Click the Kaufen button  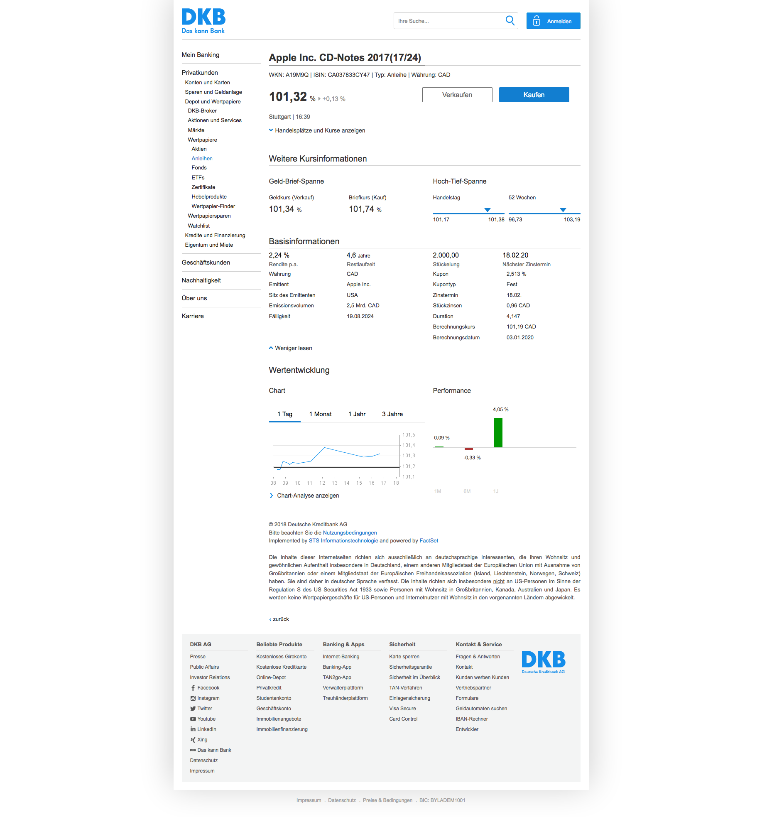tap(534, 95)
